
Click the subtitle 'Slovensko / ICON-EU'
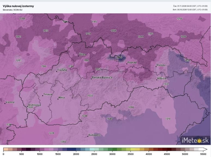[13, 10]
